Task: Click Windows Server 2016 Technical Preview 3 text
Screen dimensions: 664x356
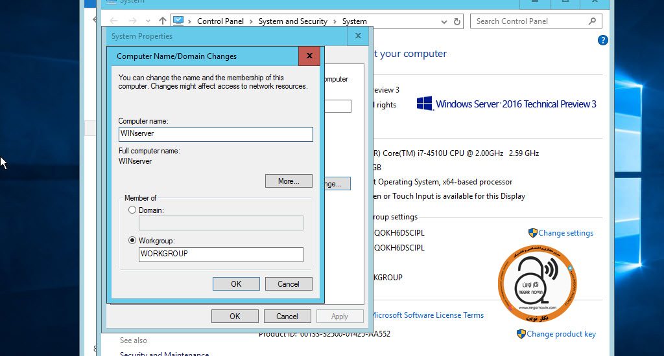Action: [516, 104]
